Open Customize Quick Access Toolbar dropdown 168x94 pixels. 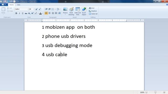[17, 2]
